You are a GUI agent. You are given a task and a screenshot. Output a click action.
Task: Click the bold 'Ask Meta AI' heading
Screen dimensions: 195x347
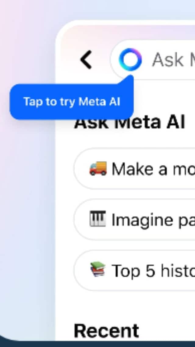129,123
